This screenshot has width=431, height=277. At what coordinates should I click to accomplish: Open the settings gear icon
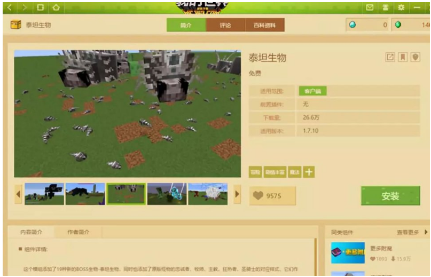[401, 8]
